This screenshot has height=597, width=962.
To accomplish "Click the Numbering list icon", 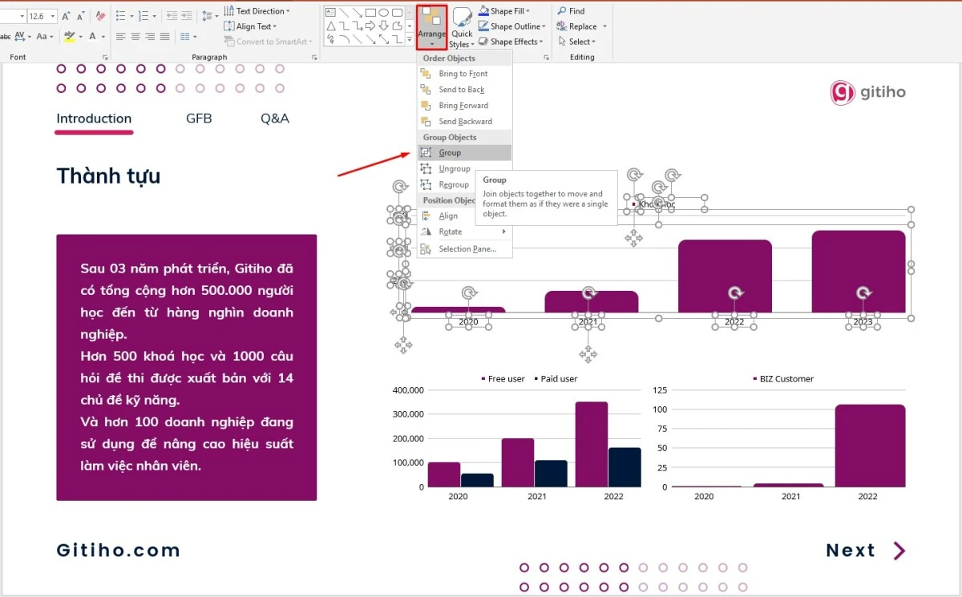I will click(143, 16).
